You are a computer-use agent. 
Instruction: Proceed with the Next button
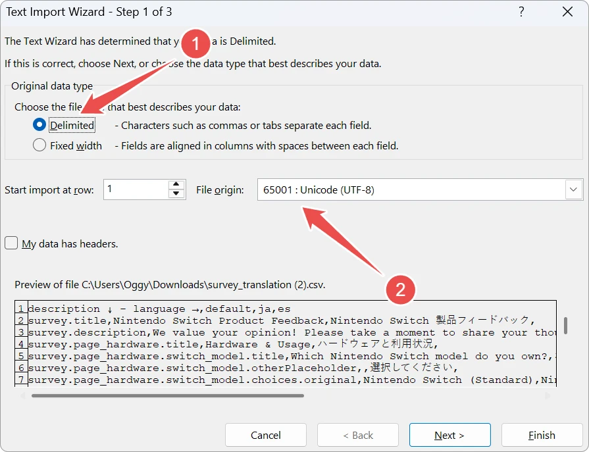click(449, 435)
